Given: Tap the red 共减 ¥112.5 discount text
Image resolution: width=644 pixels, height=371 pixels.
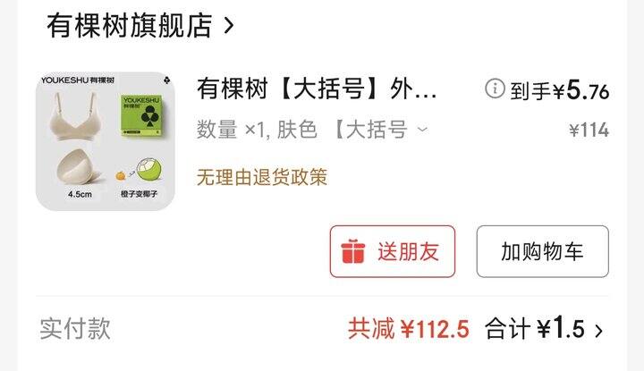Looking at the screenshot, I should point(409,329).
